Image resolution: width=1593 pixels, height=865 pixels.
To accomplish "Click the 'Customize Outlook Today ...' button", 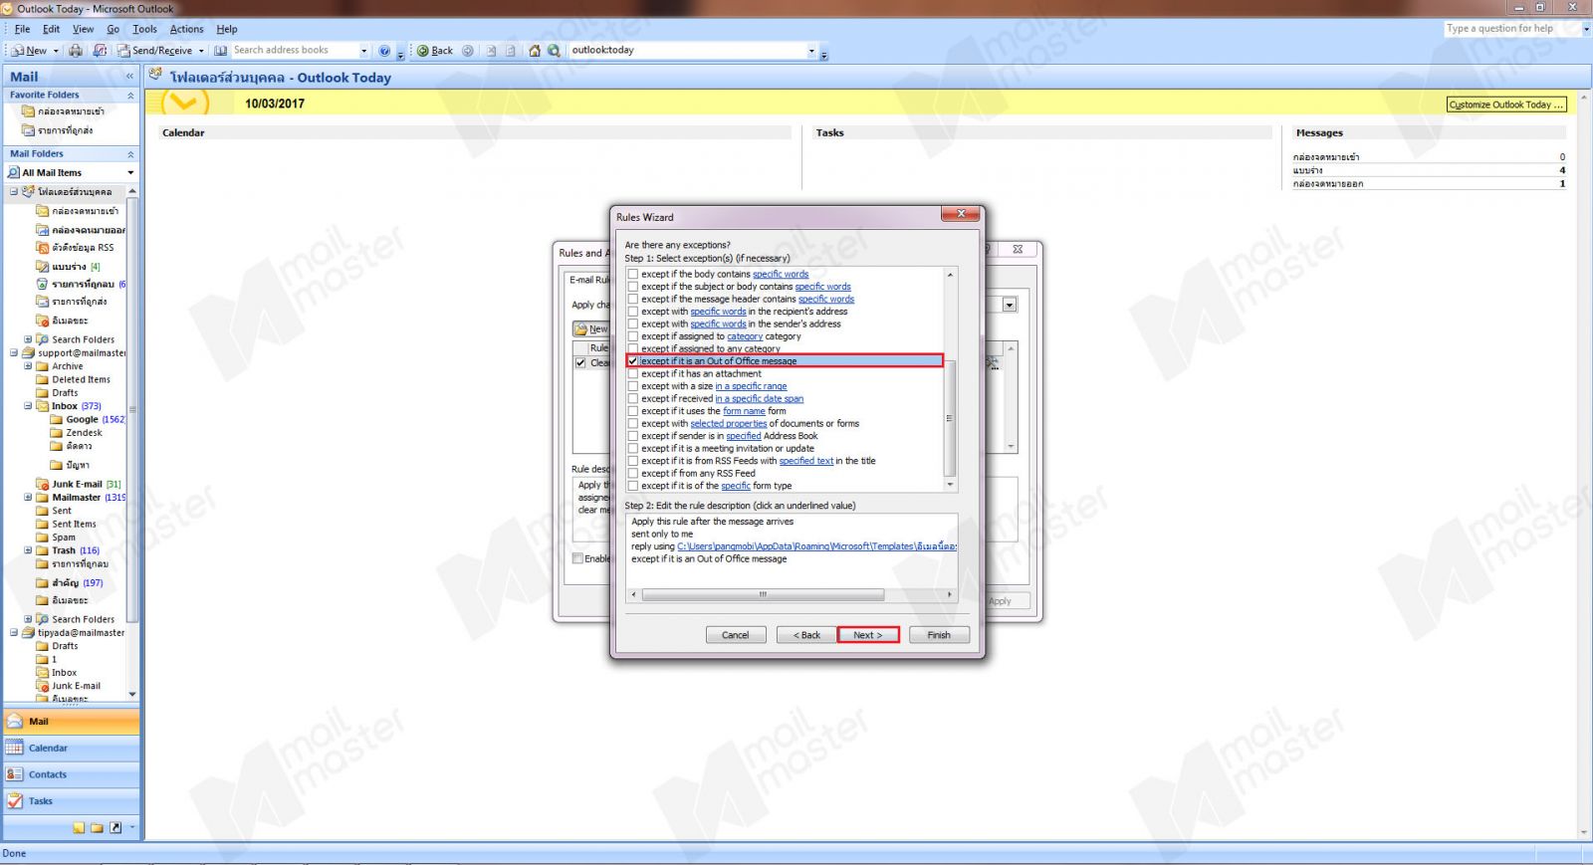I will pos(1506,105).
